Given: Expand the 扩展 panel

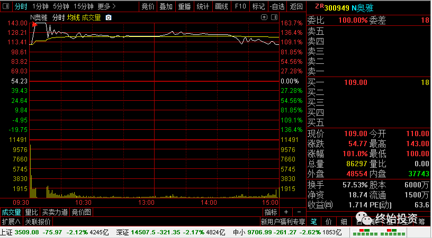Looking at the screenshot, I should pos(11,221).
